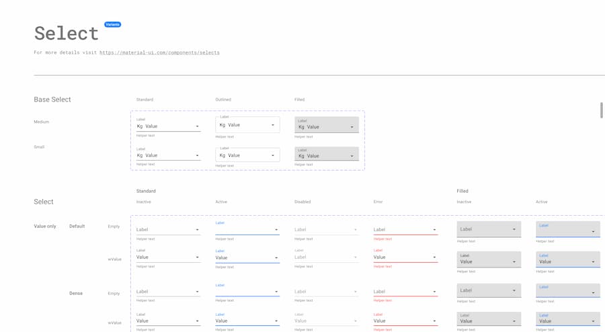Click arrow icon of Small Outlined base select
The height and width of the screenshot is (332, 605).
tap(272, 155)
